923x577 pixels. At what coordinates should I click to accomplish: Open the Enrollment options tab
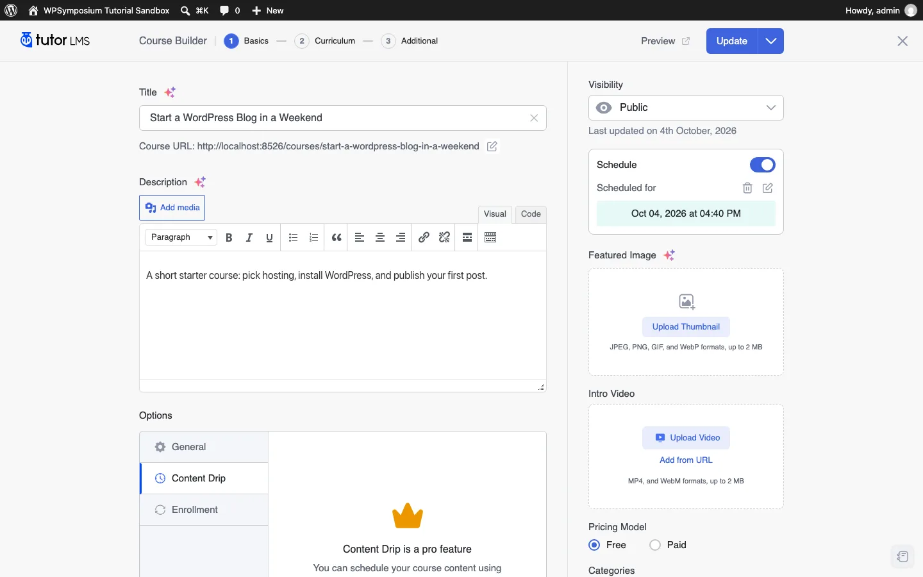pos(204,510)
